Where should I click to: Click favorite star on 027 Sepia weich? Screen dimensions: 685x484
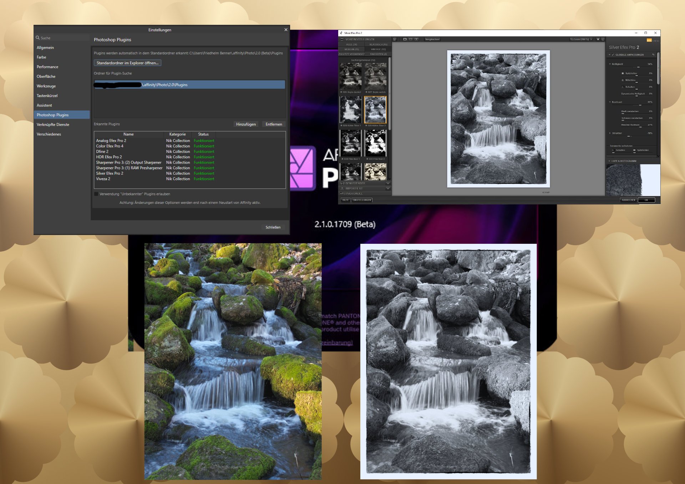point(366,92)
